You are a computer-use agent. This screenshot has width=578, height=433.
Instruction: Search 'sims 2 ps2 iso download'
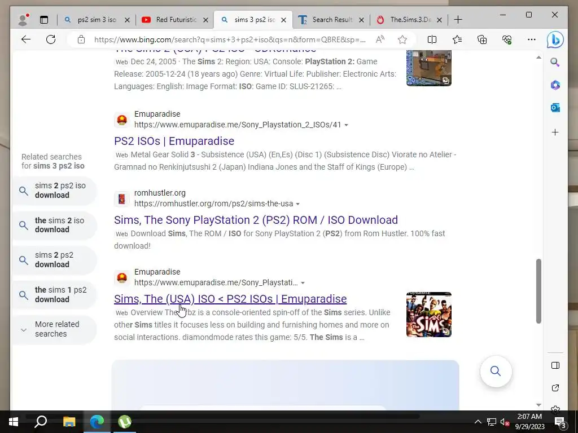coord(55,191)
